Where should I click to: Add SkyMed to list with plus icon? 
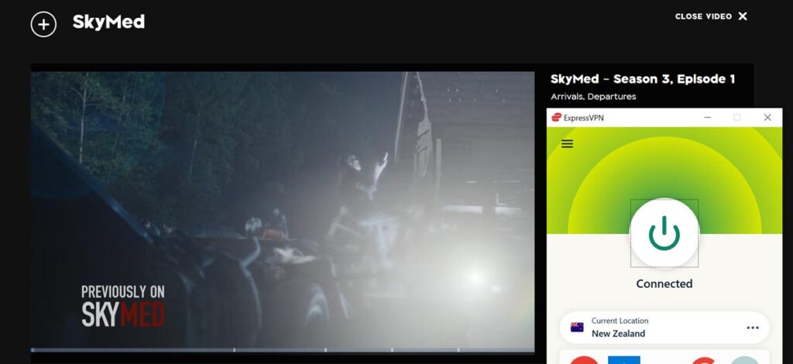(43, 24)
